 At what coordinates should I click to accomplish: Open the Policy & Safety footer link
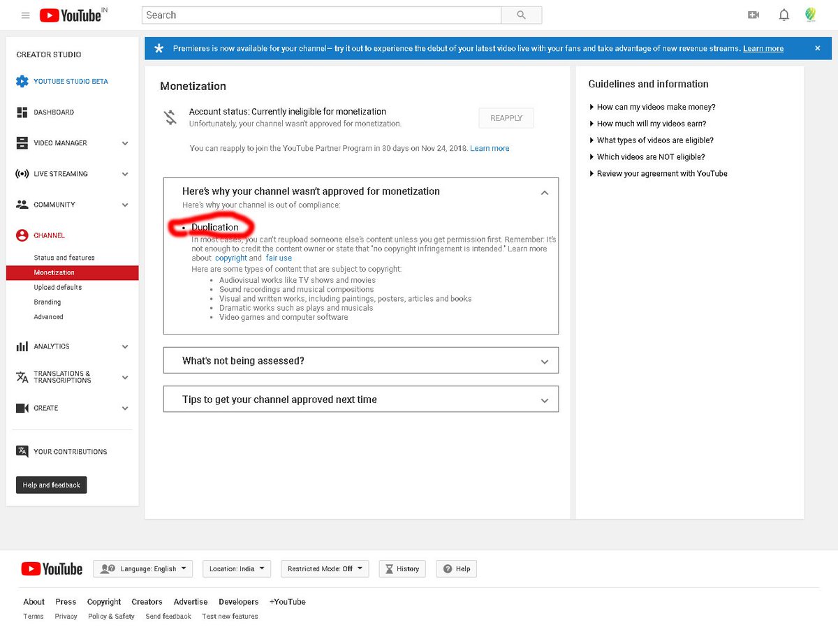[111, 616]
